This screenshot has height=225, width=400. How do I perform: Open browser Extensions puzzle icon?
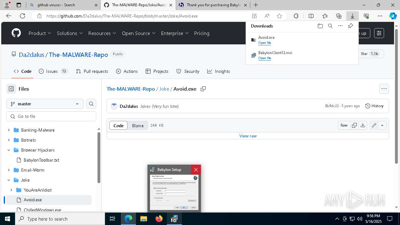296,16
